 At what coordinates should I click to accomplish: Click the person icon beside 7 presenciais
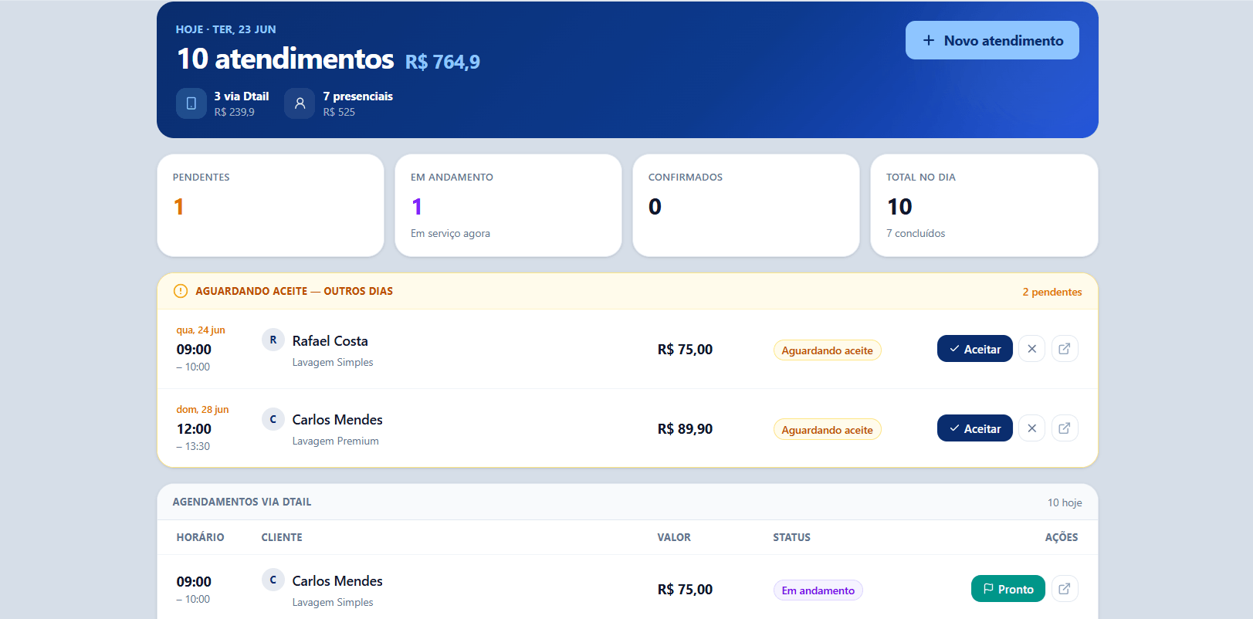click(x=300, y=103)
